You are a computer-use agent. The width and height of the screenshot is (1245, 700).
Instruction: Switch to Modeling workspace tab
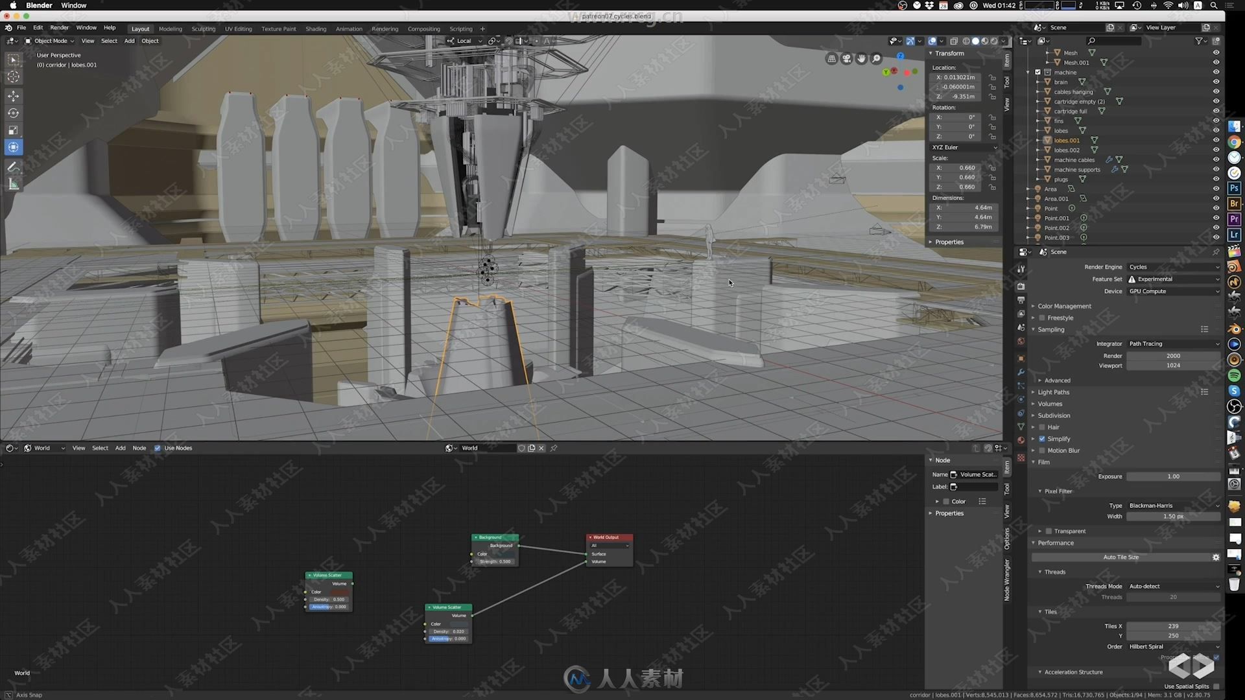coord(171,29)
